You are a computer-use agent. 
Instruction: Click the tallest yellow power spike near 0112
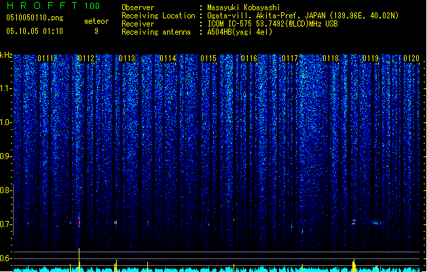[x=79, y=260]
